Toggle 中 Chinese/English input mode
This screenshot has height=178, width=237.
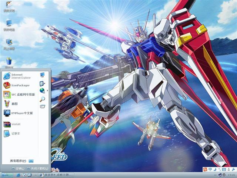210,169
